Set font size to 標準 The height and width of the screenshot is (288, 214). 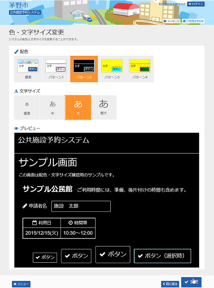[x=27, y=107]
